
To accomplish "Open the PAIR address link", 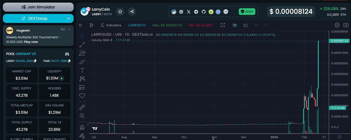I will pos(59,61).
